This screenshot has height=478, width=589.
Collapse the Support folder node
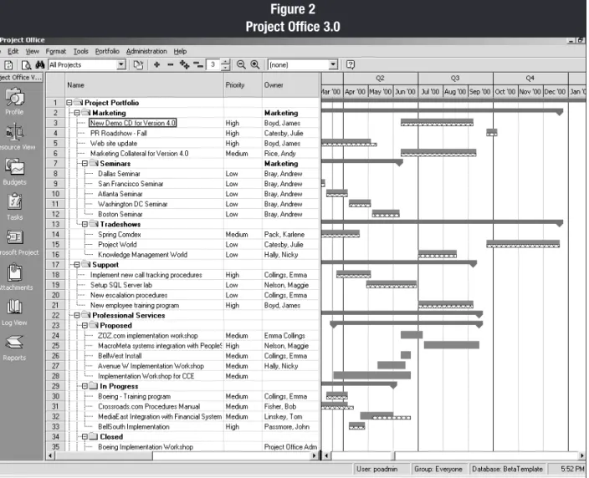[x=77, y=265]
